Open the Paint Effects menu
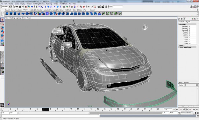This screenshot has height=120, width=199. coord(64,4)
